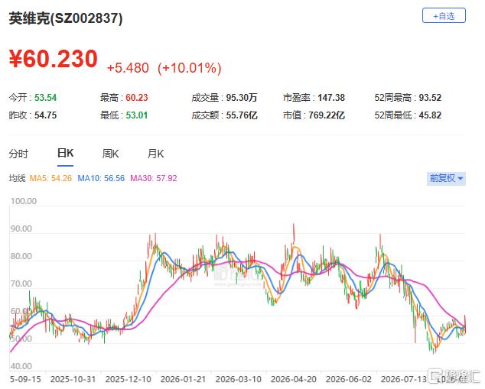This screenshot has width=485, height=389.
Task: Click the MA30: 57.92 indicator label
Action: [154, 178]
